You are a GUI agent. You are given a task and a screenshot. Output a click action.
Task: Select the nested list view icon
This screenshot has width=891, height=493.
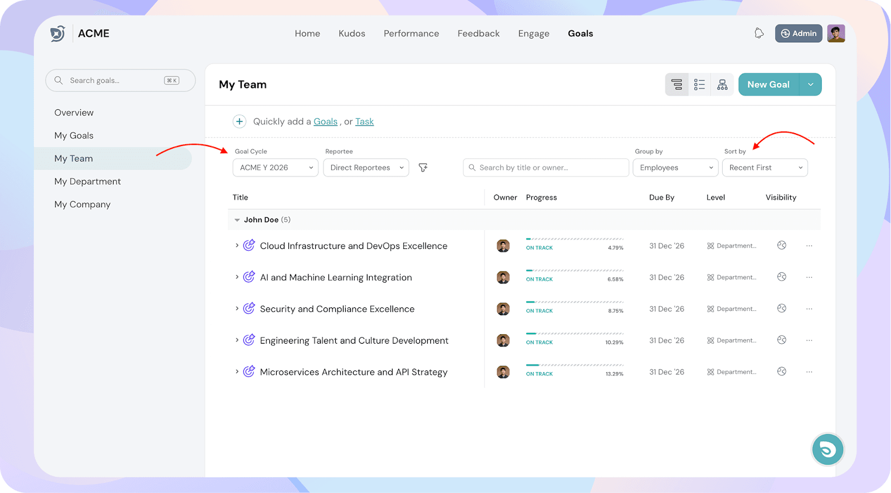coord(677,85)
